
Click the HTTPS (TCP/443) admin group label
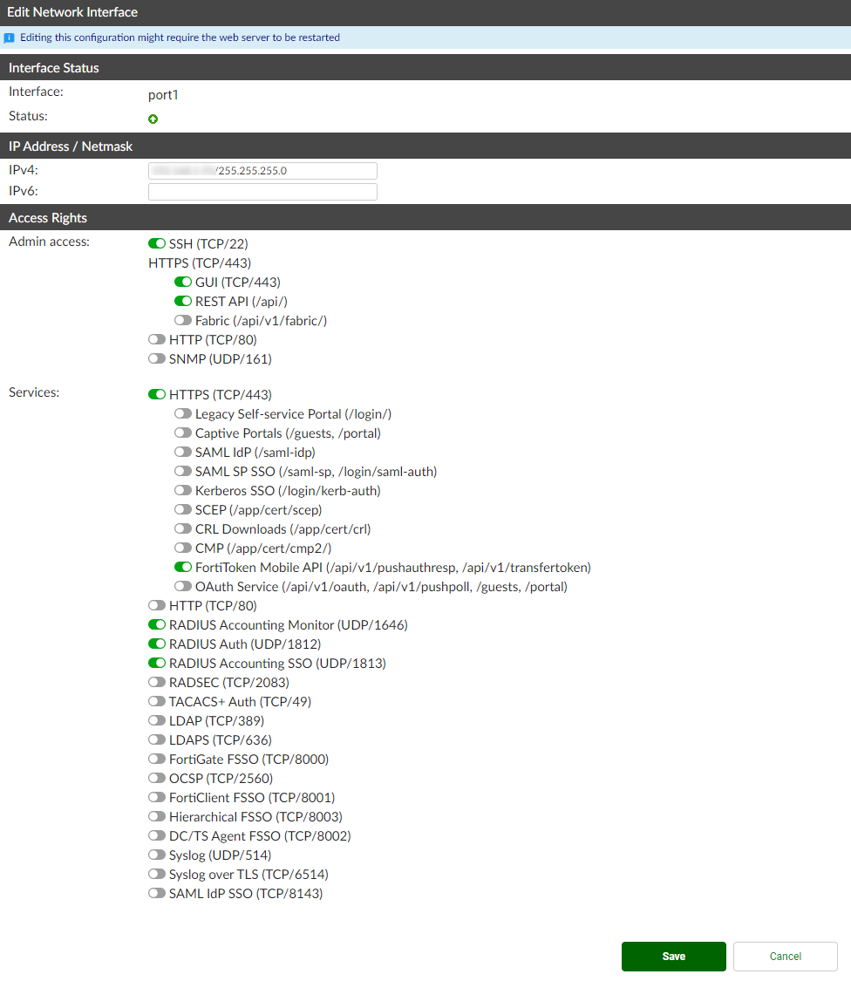coord(200,263)
